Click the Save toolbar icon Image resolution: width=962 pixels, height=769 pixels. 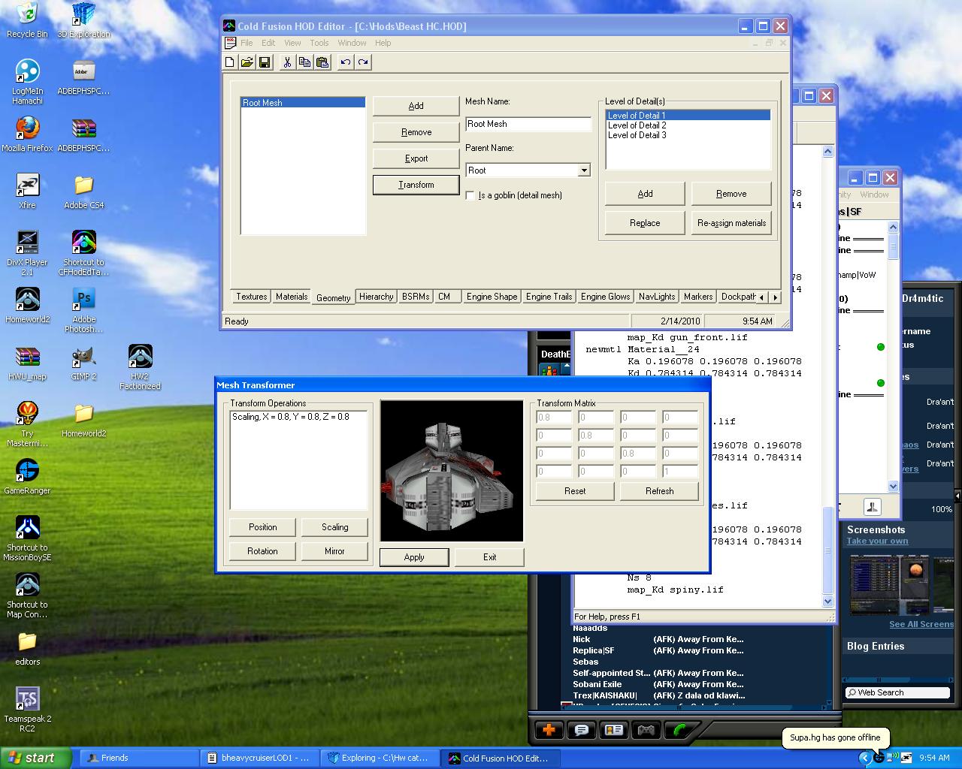265,62
